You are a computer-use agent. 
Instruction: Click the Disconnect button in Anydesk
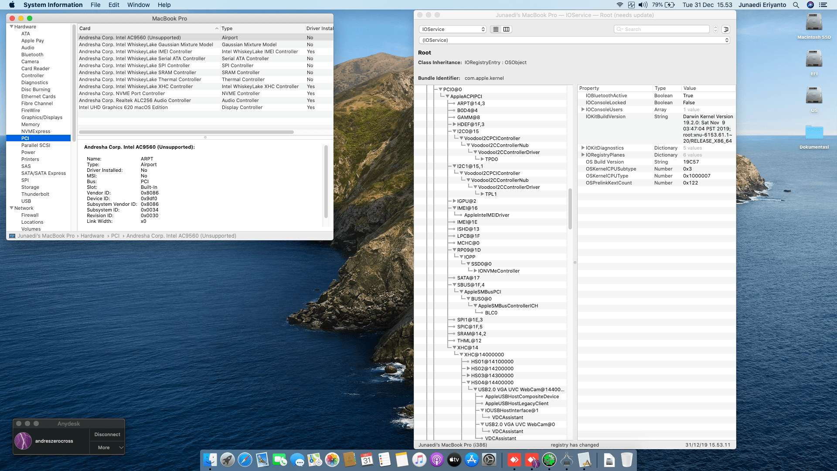tap(107, 434)
